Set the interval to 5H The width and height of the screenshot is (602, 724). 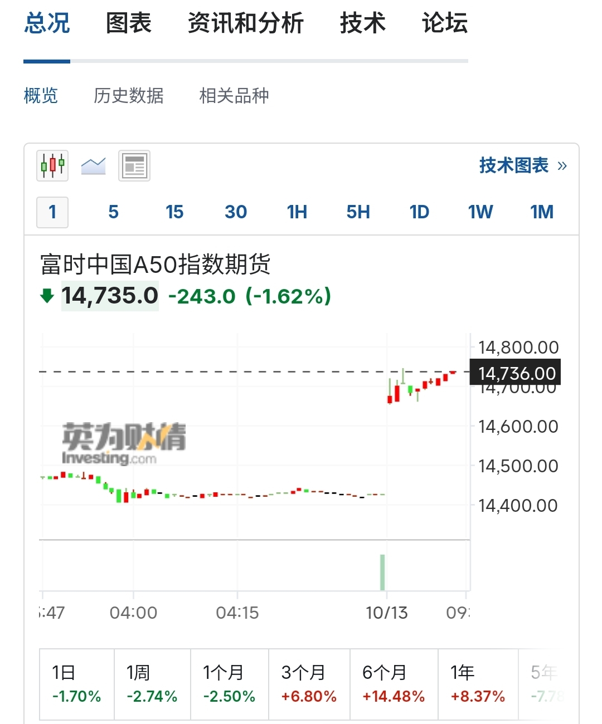[358, 212]
